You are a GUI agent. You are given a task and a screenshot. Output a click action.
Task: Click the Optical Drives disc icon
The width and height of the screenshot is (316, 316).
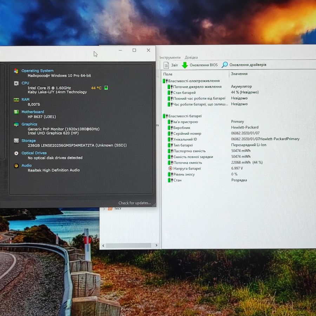16,153
